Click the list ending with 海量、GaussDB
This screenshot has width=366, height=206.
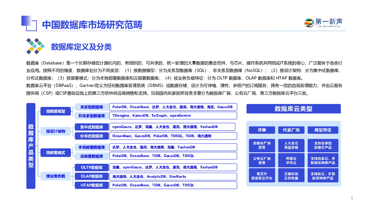coord(173,107)
